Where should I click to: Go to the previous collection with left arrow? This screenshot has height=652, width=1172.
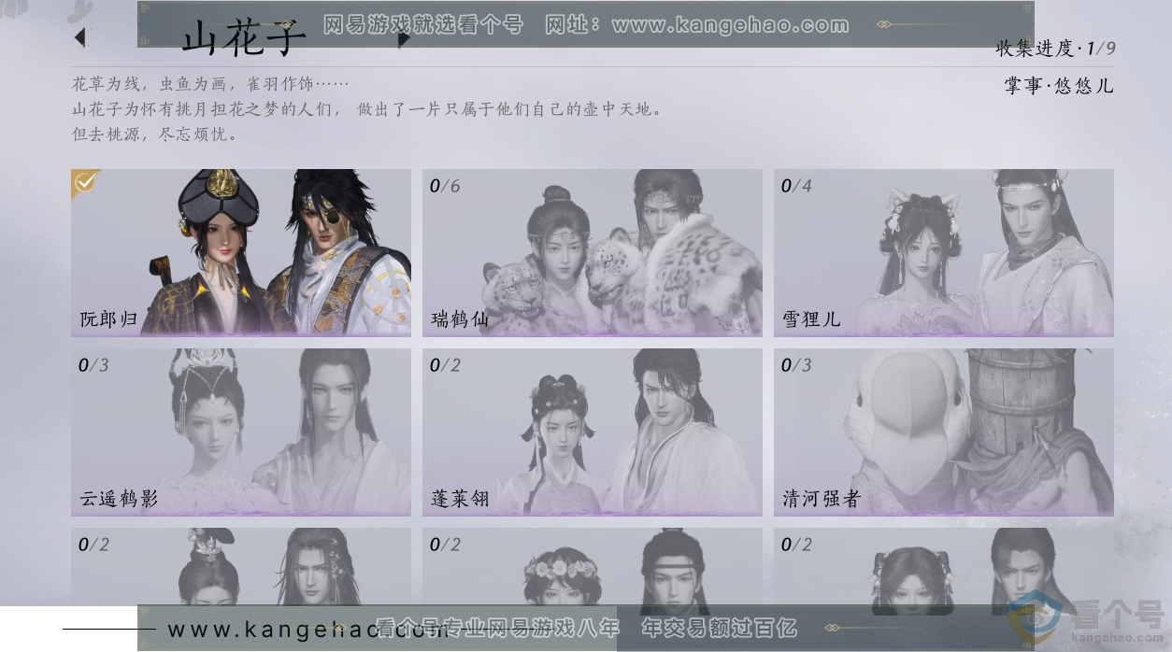coord(80,37)
